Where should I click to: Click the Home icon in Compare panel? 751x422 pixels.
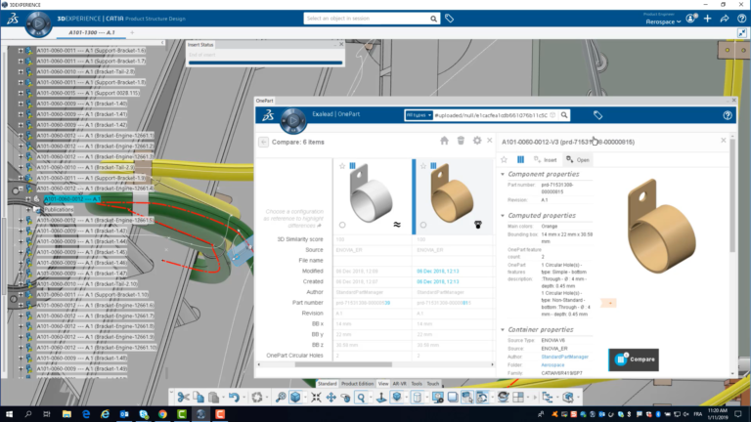[x=445, y=141]
